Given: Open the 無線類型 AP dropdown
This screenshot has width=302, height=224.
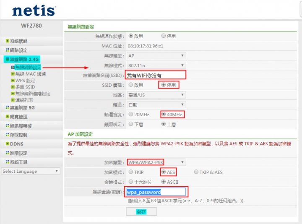Looking at the screenshot, I should tap(156, 56).
